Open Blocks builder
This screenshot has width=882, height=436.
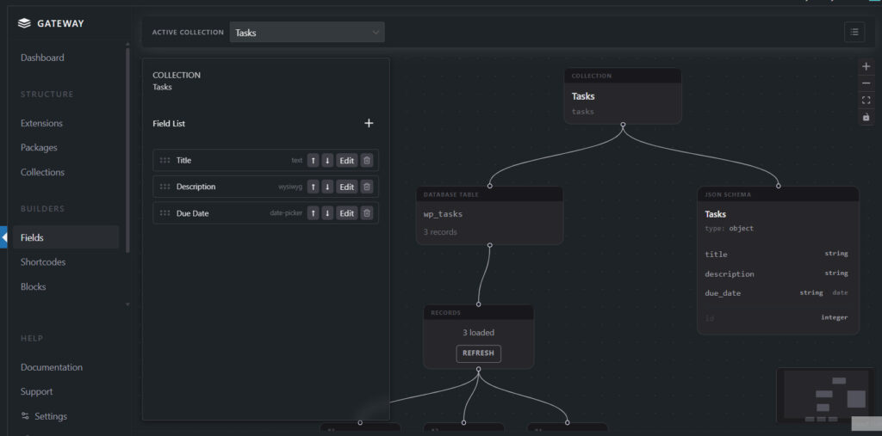(34, 286)
